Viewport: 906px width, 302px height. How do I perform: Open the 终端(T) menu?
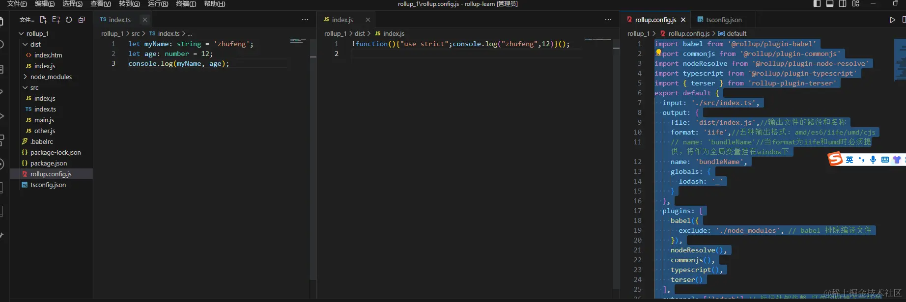pos(186,3)
